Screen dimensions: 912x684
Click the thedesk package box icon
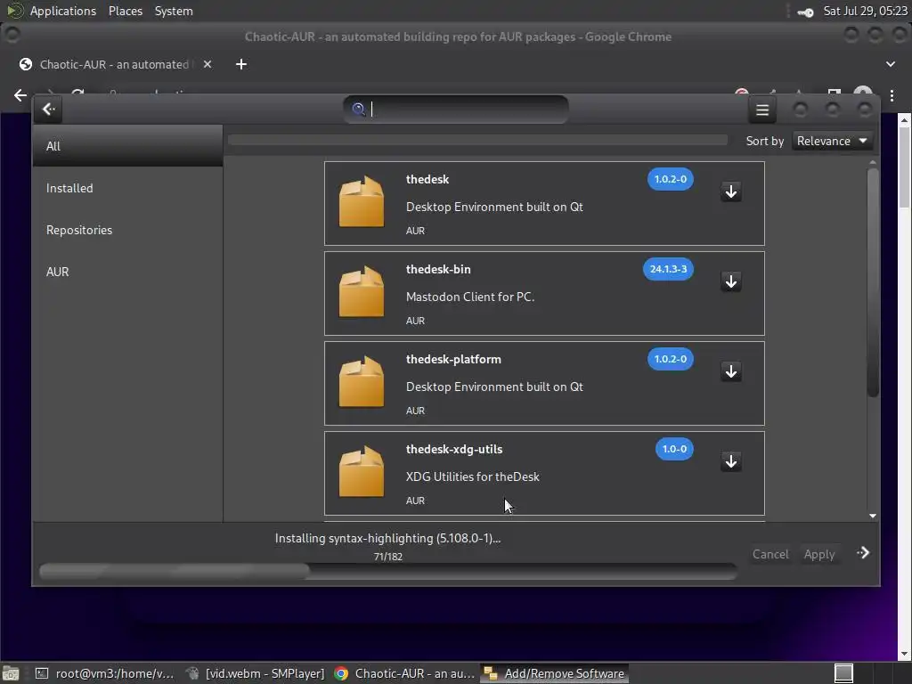362,202
